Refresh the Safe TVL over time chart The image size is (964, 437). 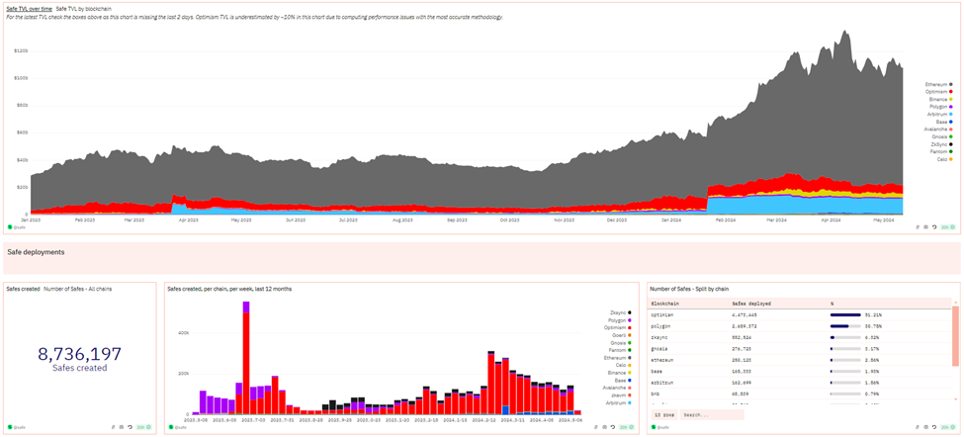(933, 226)
